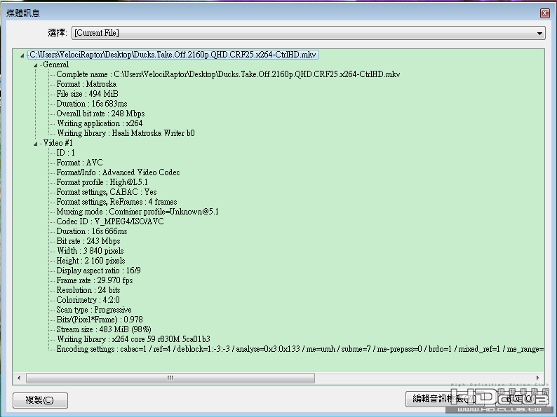Select Muxing mode : Container profile row
Image resolution: width=557 pixels, height=417 pixels.
click(x=137, y=212)
